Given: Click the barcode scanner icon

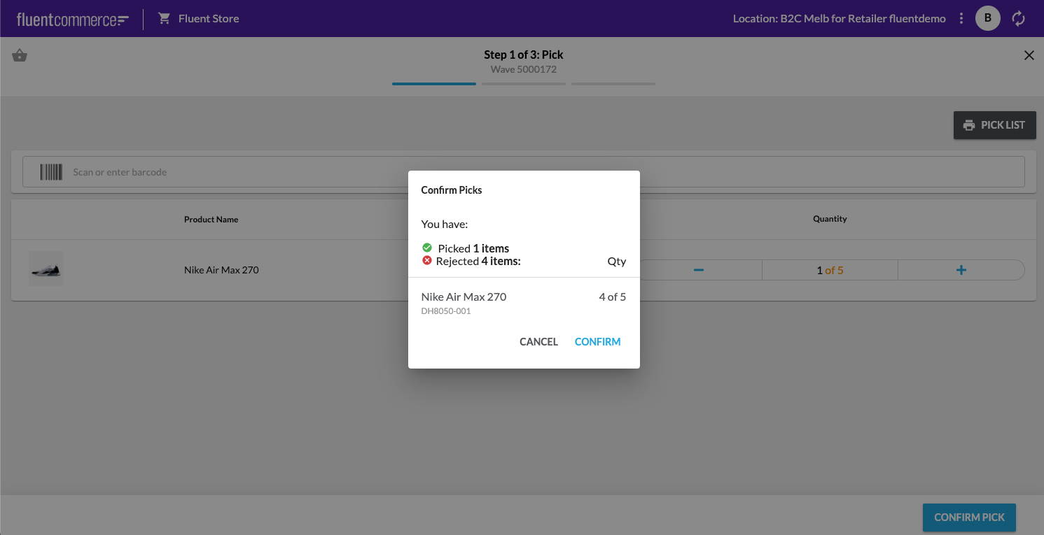Looking at the screenshot, I should coord(51,172).
